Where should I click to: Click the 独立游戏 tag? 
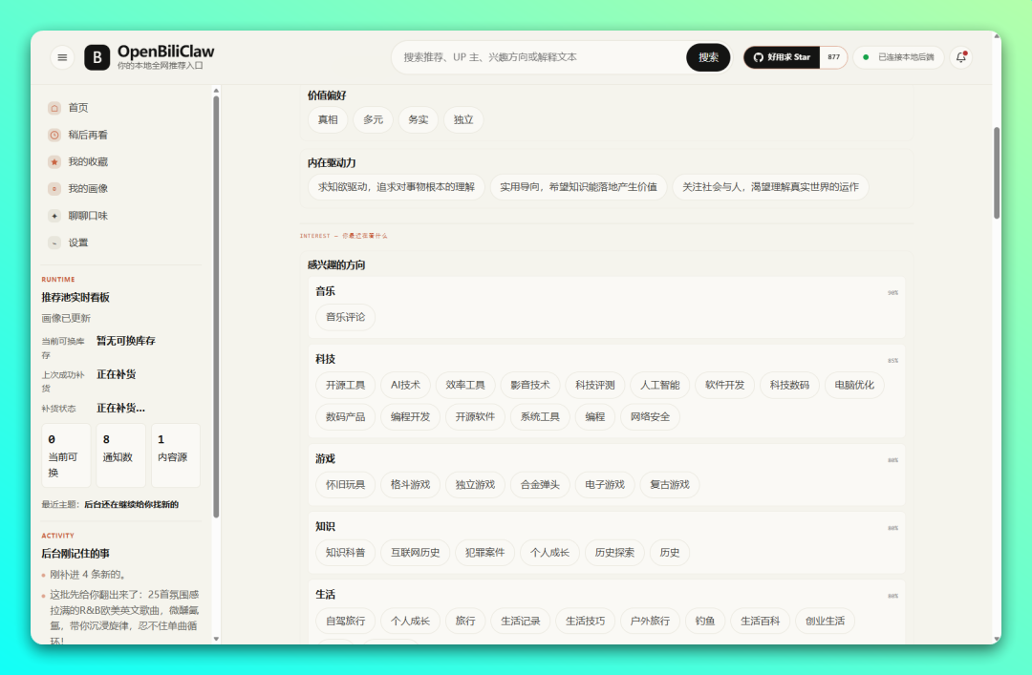475,485
